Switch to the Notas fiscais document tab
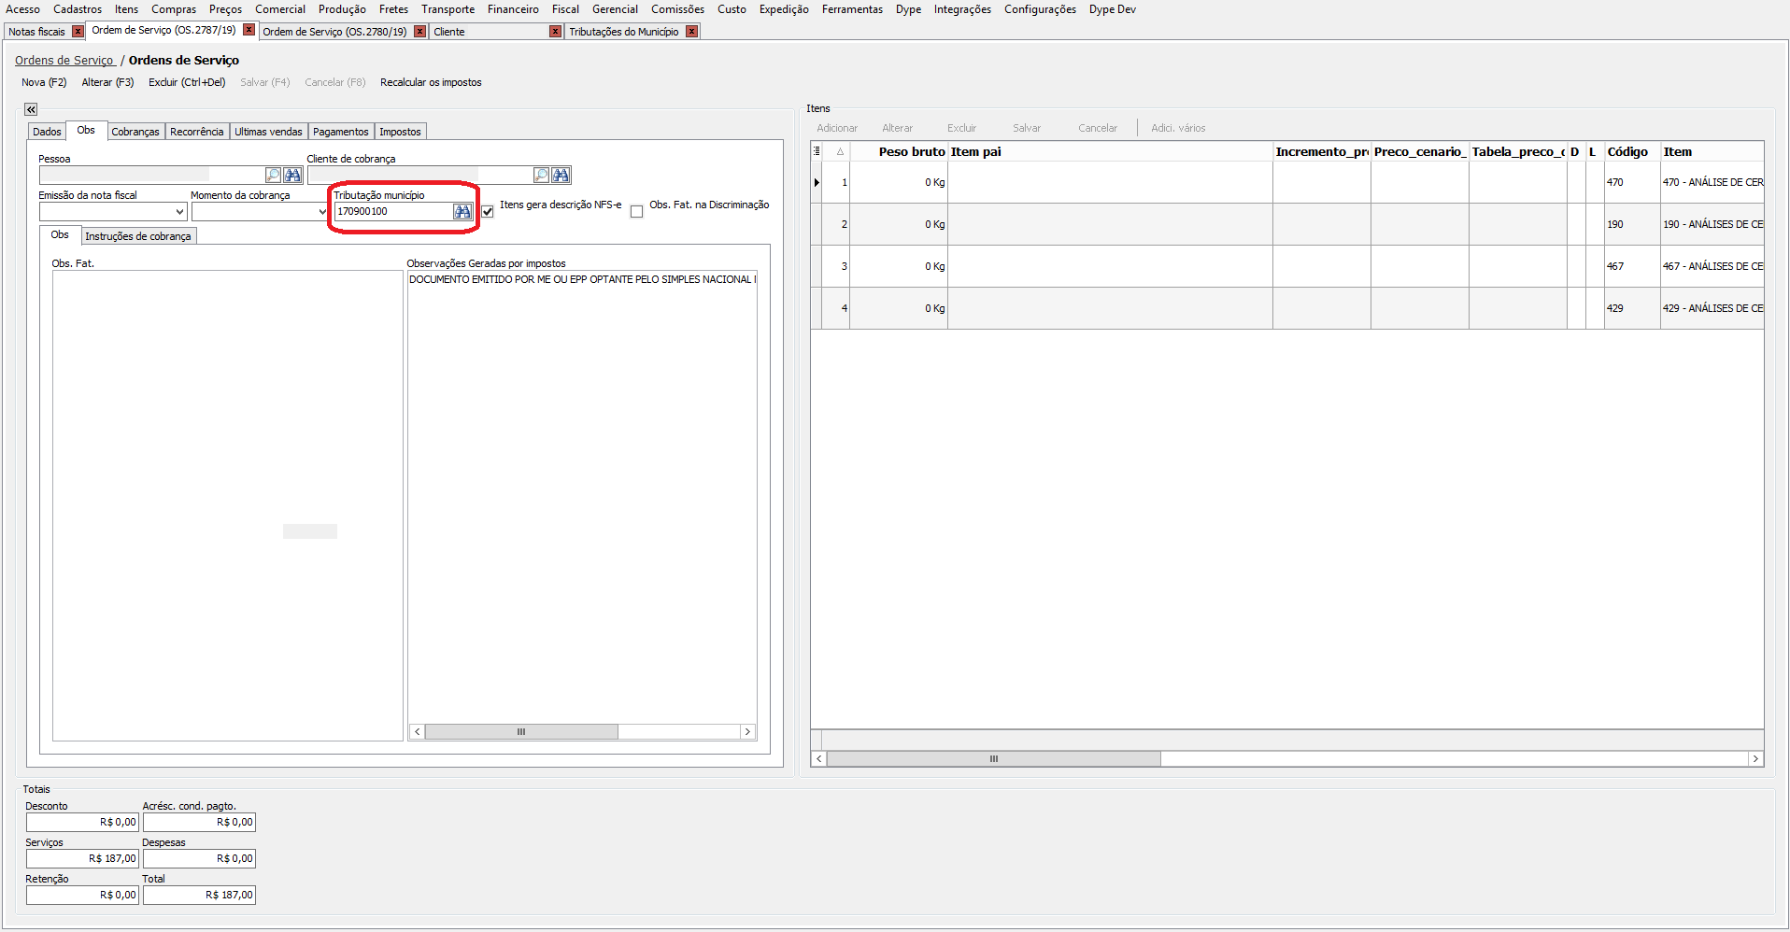1790x932 pixels. [37, 32]
